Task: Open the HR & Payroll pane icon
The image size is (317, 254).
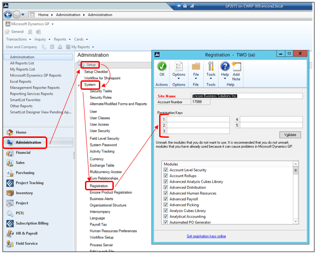Action: tap(10, 234)
